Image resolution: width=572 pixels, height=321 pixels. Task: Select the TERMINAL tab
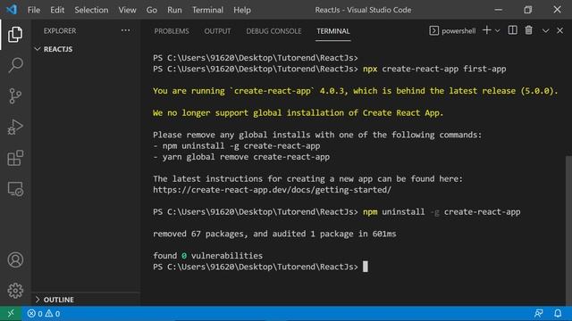pyautogui.click(x=333, y=31)
